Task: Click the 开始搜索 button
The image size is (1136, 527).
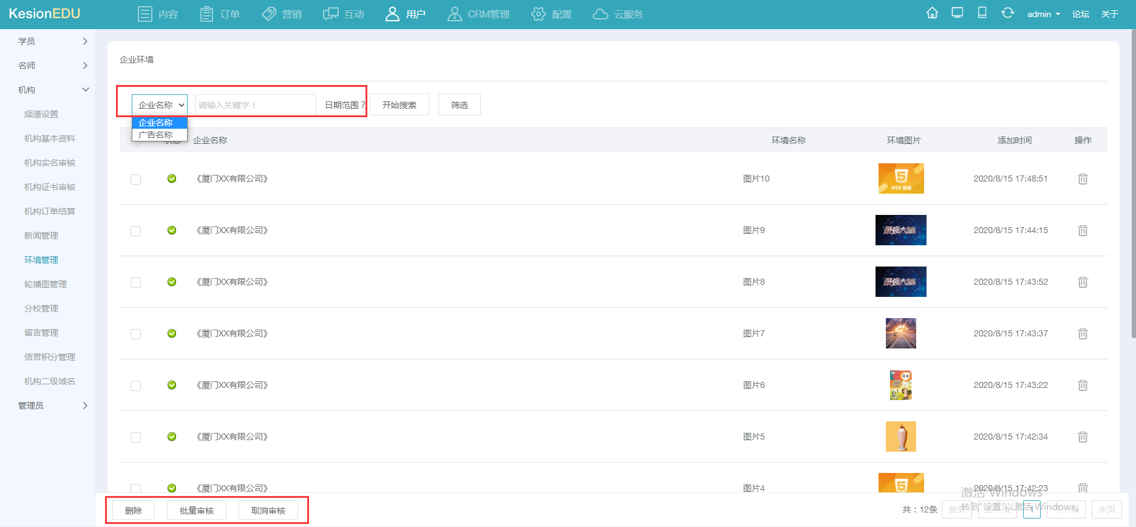Action: coord(400,104)
